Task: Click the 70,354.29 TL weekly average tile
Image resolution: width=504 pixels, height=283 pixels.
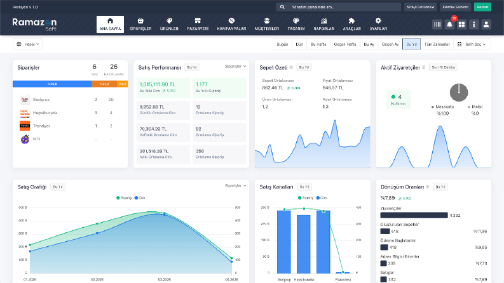Action: [x=163, y=132]
